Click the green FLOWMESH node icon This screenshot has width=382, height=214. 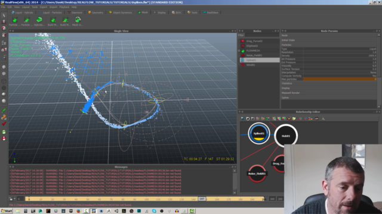243,51
